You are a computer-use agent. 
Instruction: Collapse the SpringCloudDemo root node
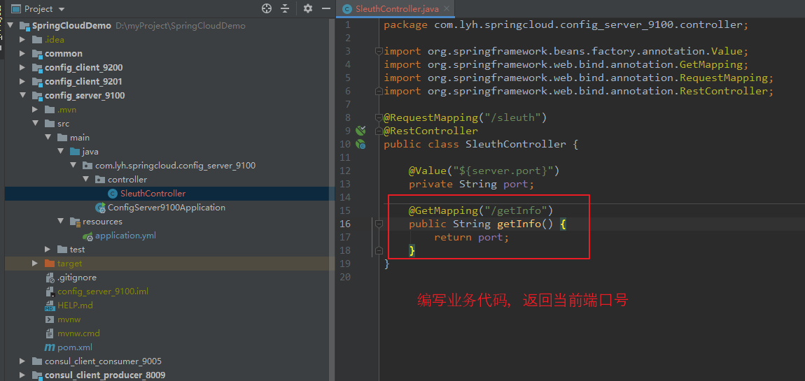tap(10, 26)
